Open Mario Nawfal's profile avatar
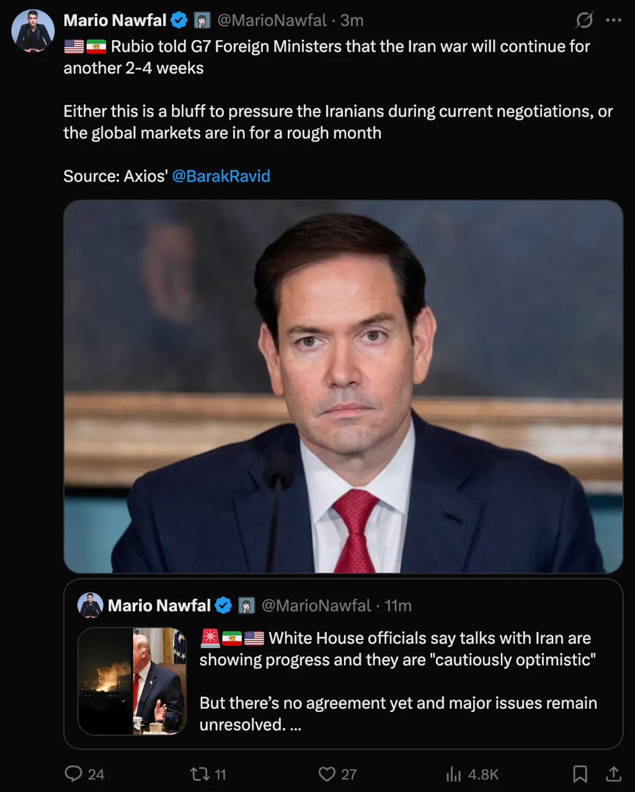 pos(33,31)
